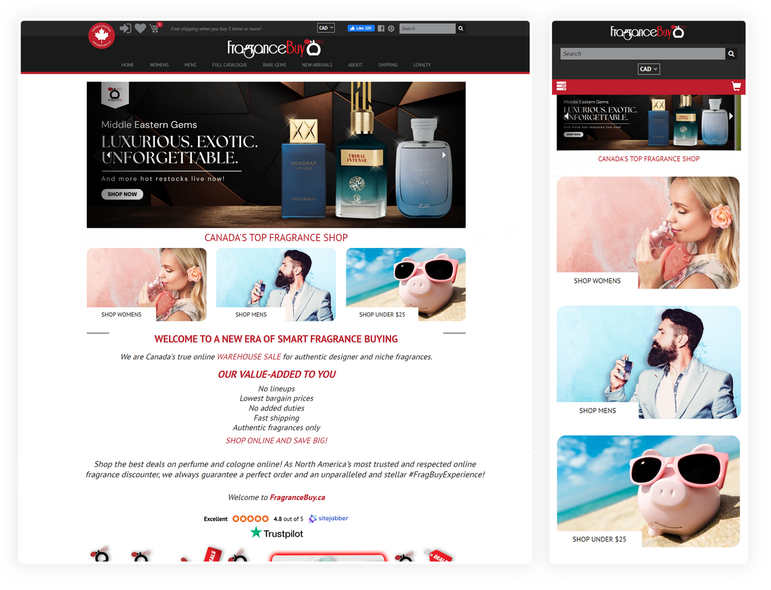This screenshot has width=771, height=590.
Task: Open the wishlist heart icon in desktop header
Action: 140,28
